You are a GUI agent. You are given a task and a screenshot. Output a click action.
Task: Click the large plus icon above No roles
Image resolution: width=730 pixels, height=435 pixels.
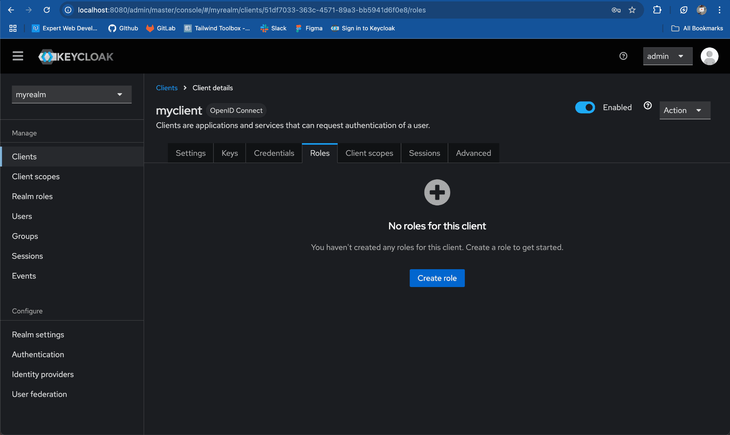tap(437, 192)
